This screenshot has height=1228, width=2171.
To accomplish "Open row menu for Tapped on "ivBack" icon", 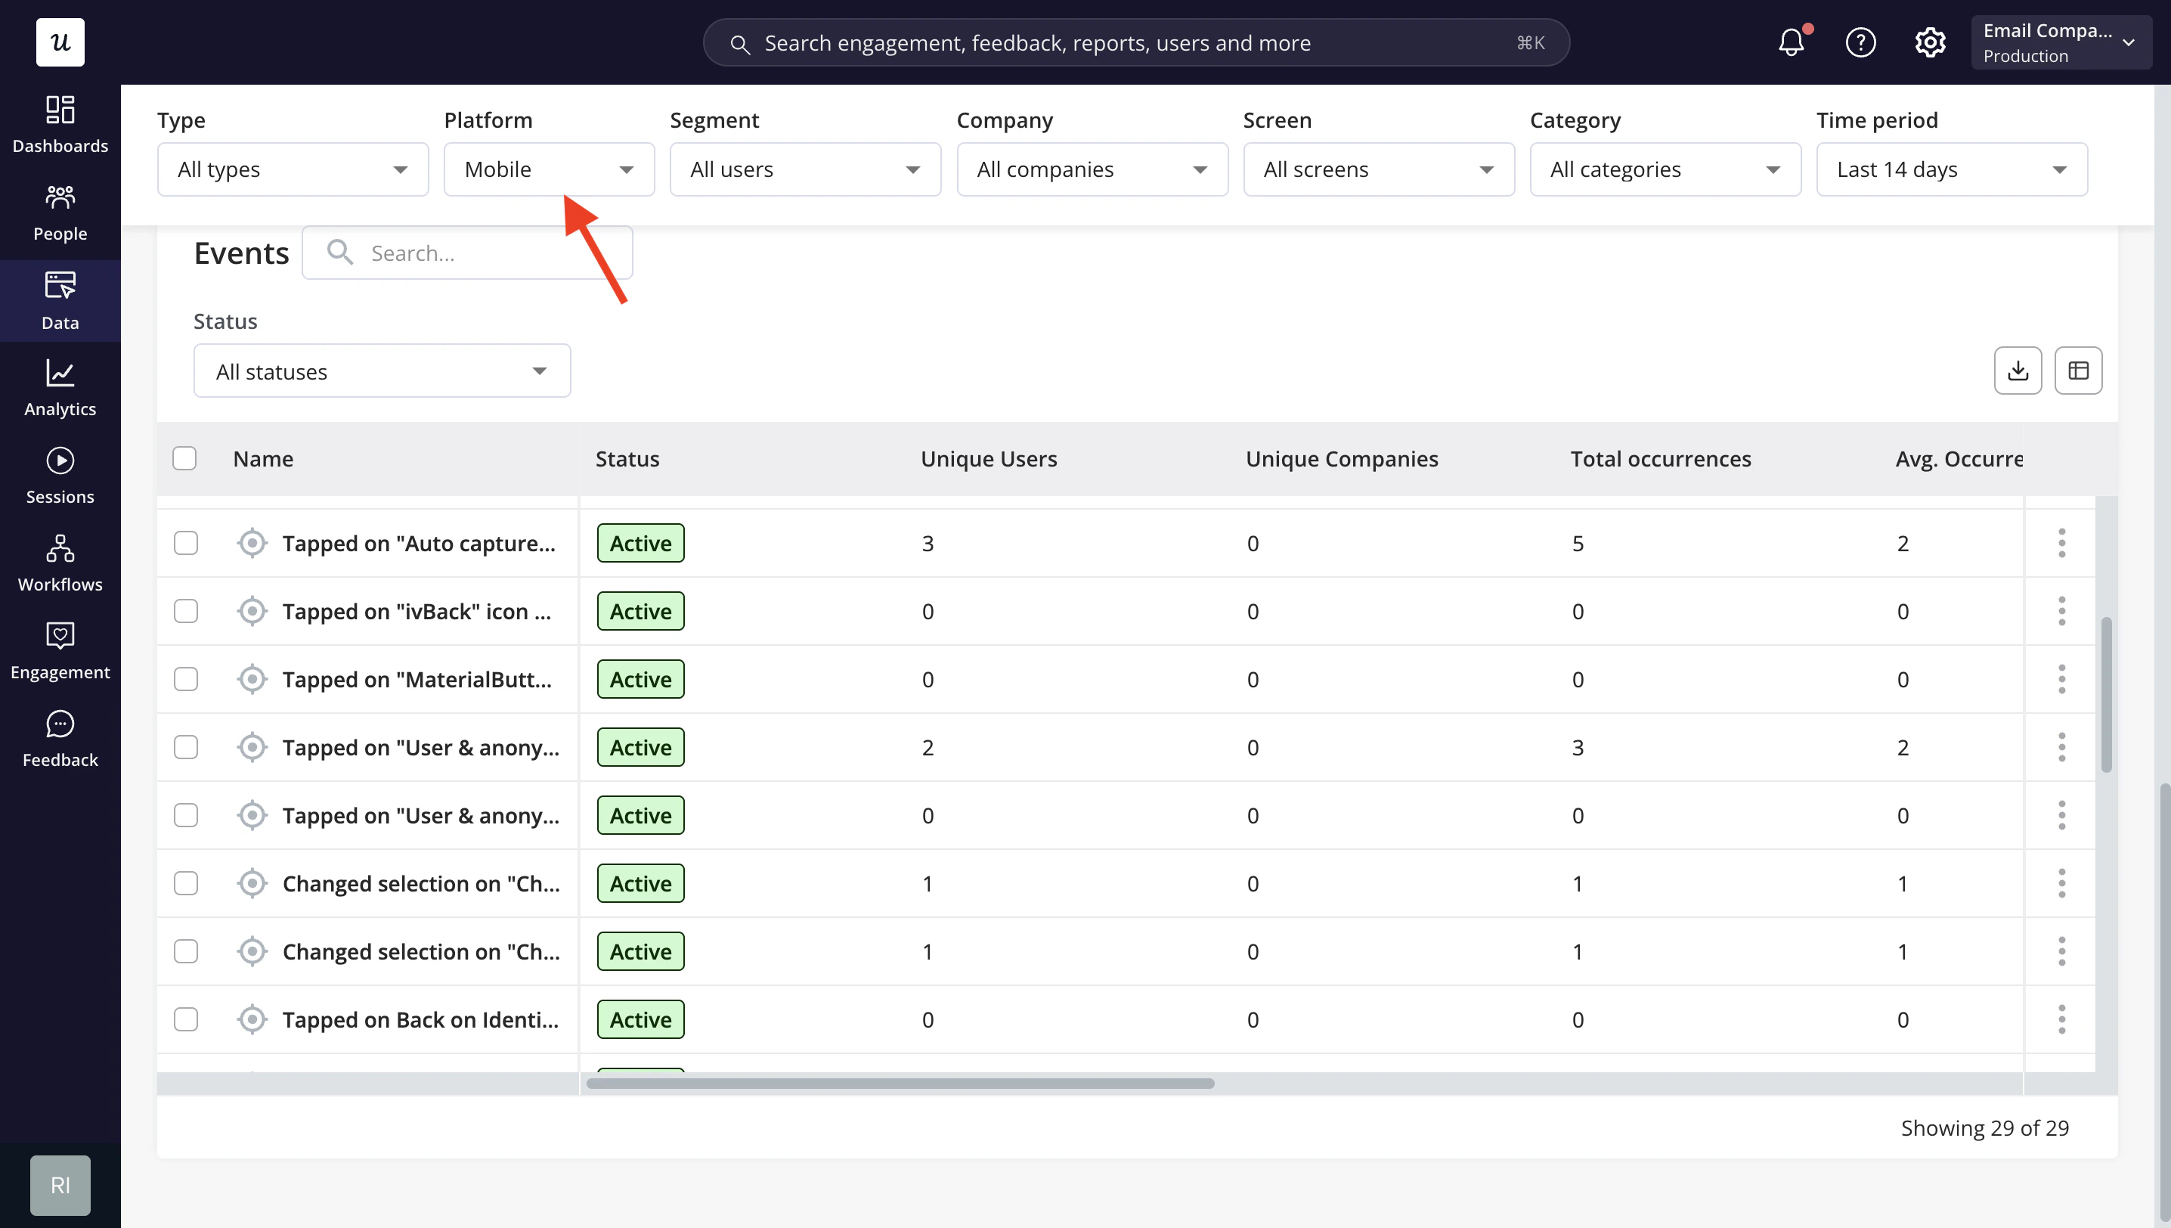I will coord(2061,612).
